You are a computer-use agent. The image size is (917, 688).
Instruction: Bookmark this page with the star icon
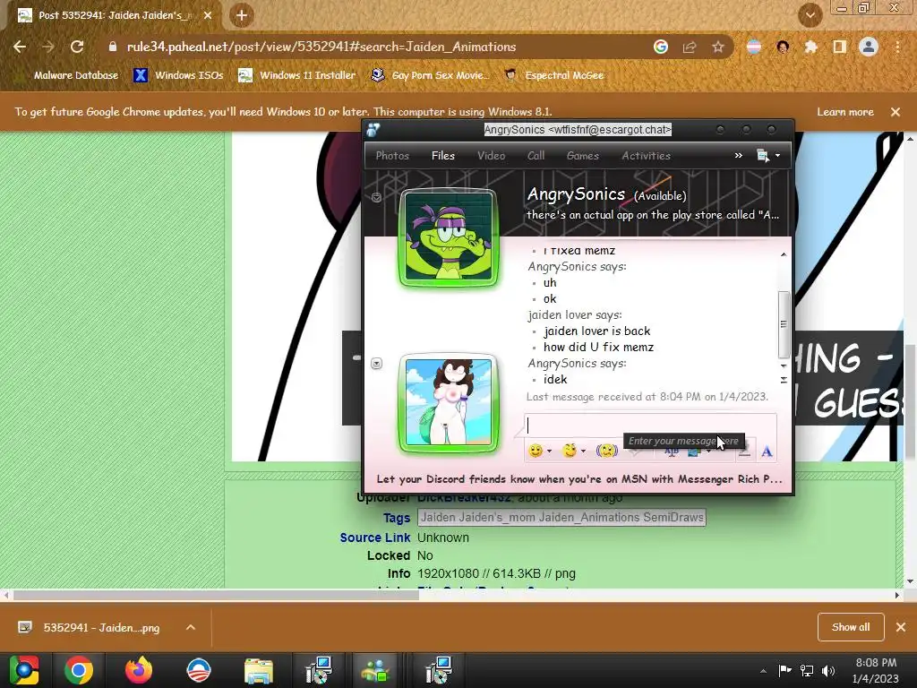point(718,47)
